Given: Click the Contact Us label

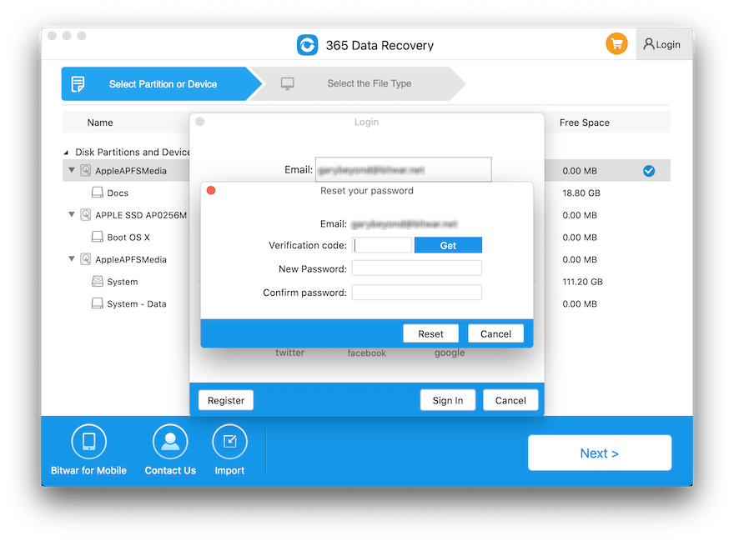Looking at the screenshot, I should 170,470.
